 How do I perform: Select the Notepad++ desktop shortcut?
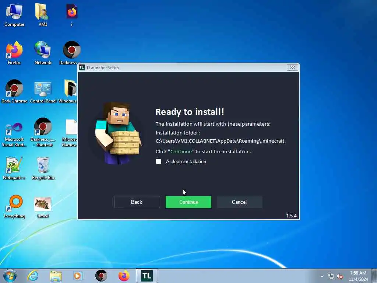(14, 168)
